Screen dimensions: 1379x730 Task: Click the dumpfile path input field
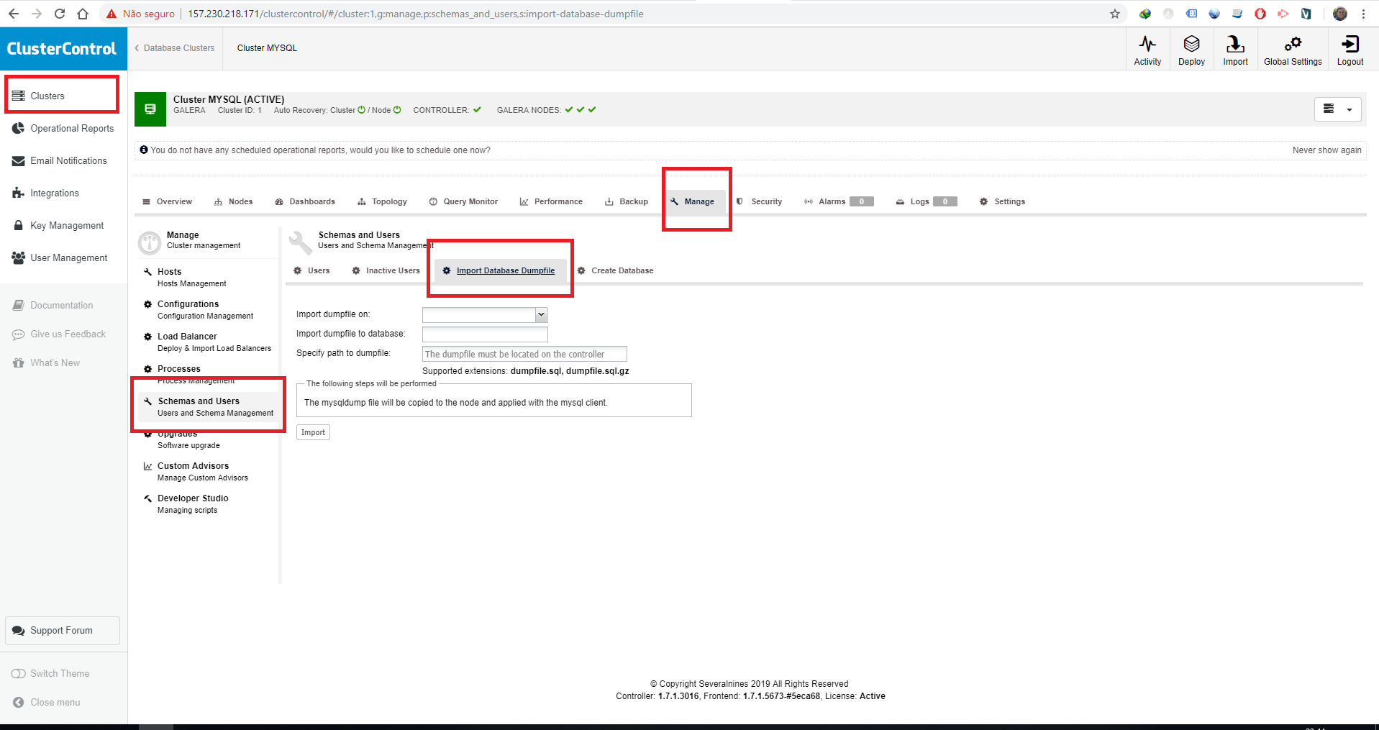(x=524, y=353)
